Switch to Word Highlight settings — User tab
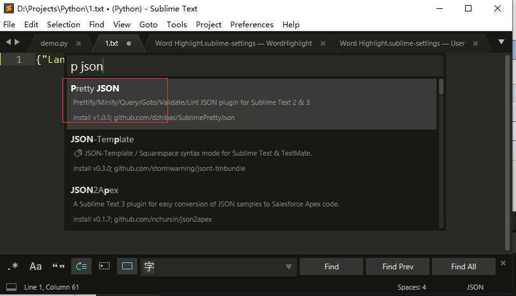 (402, 43)
